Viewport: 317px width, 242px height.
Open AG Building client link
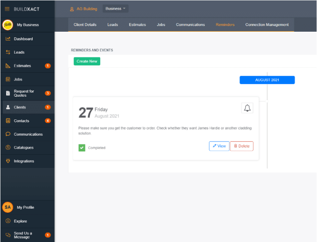click(87, 9)
